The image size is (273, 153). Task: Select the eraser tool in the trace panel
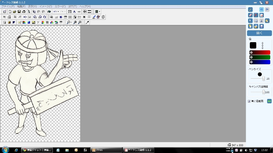coord(250,15)
